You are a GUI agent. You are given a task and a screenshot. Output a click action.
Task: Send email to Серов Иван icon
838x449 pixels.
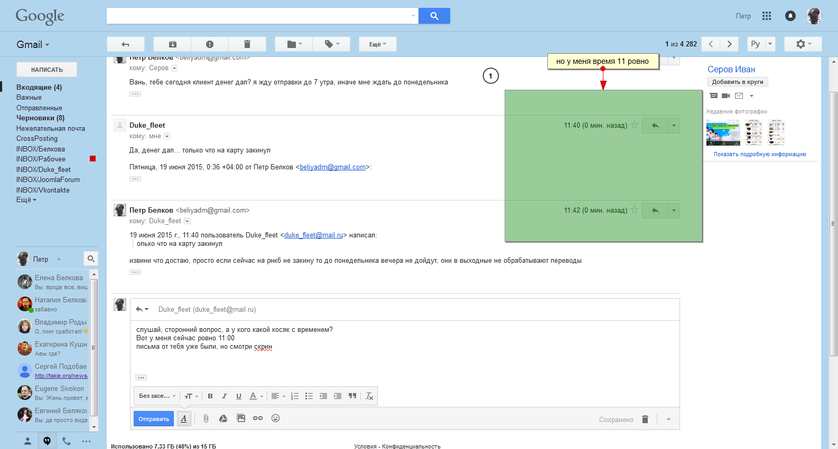739,96
